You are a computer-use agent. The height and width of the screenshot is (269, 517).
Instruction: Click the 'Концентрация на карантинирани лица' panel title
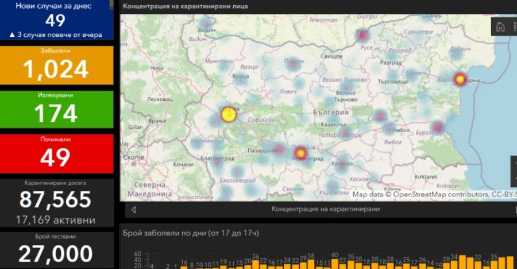click(x=186, y=6)
